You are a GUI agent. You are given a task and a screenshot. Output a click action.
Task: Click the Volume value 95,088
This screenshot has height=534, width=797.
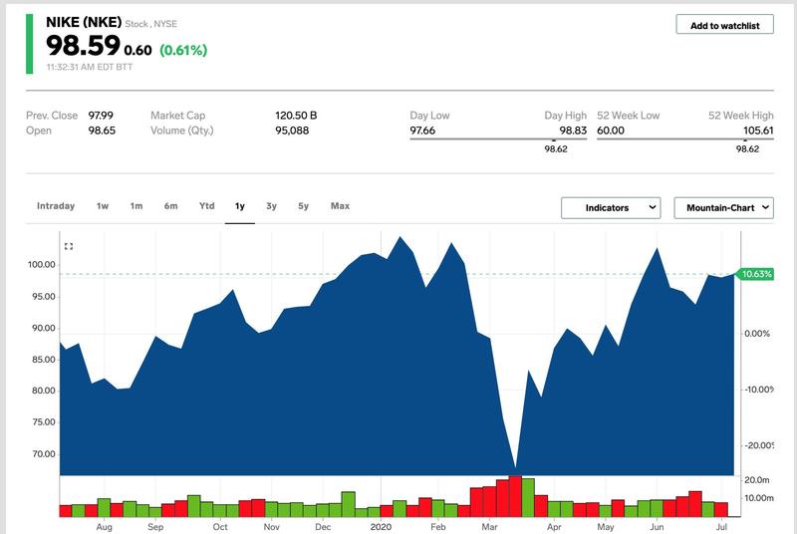click(292, 131)
